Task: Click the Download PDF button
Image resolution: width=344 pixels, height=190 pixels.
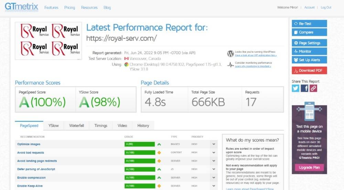Action: click(309, 71)
